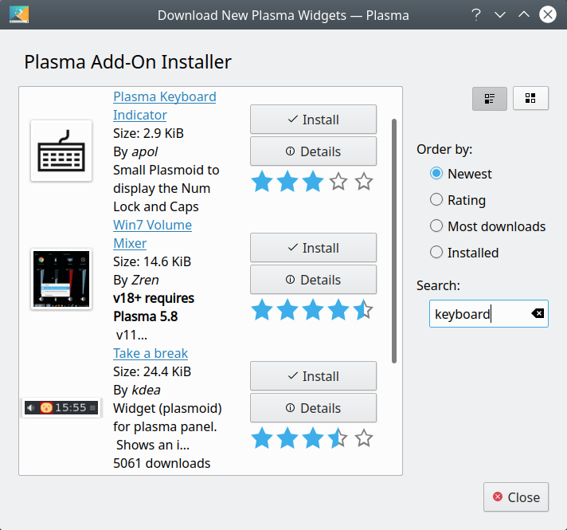This screenshot has width=567, height=530.
Task: Click Plasma Keyboard Indicator keyboard thumbnail
Action: [x=61, y=151]
